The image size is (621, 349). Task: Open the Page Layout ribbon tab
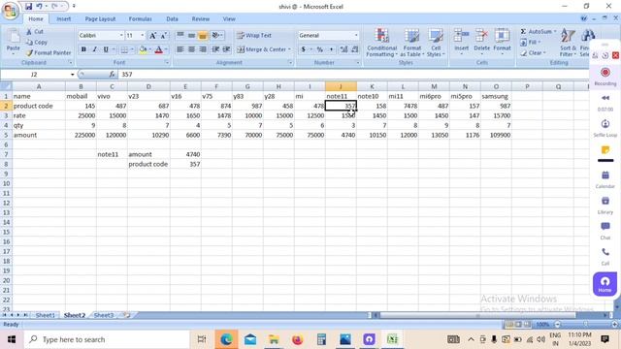click(x=100, y=18)
